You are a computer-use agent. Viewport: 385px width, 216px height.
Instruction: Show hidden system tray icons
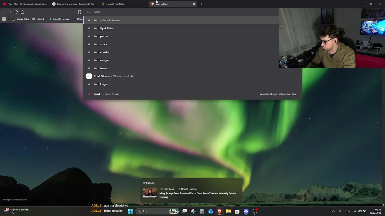tap(333, 211)
